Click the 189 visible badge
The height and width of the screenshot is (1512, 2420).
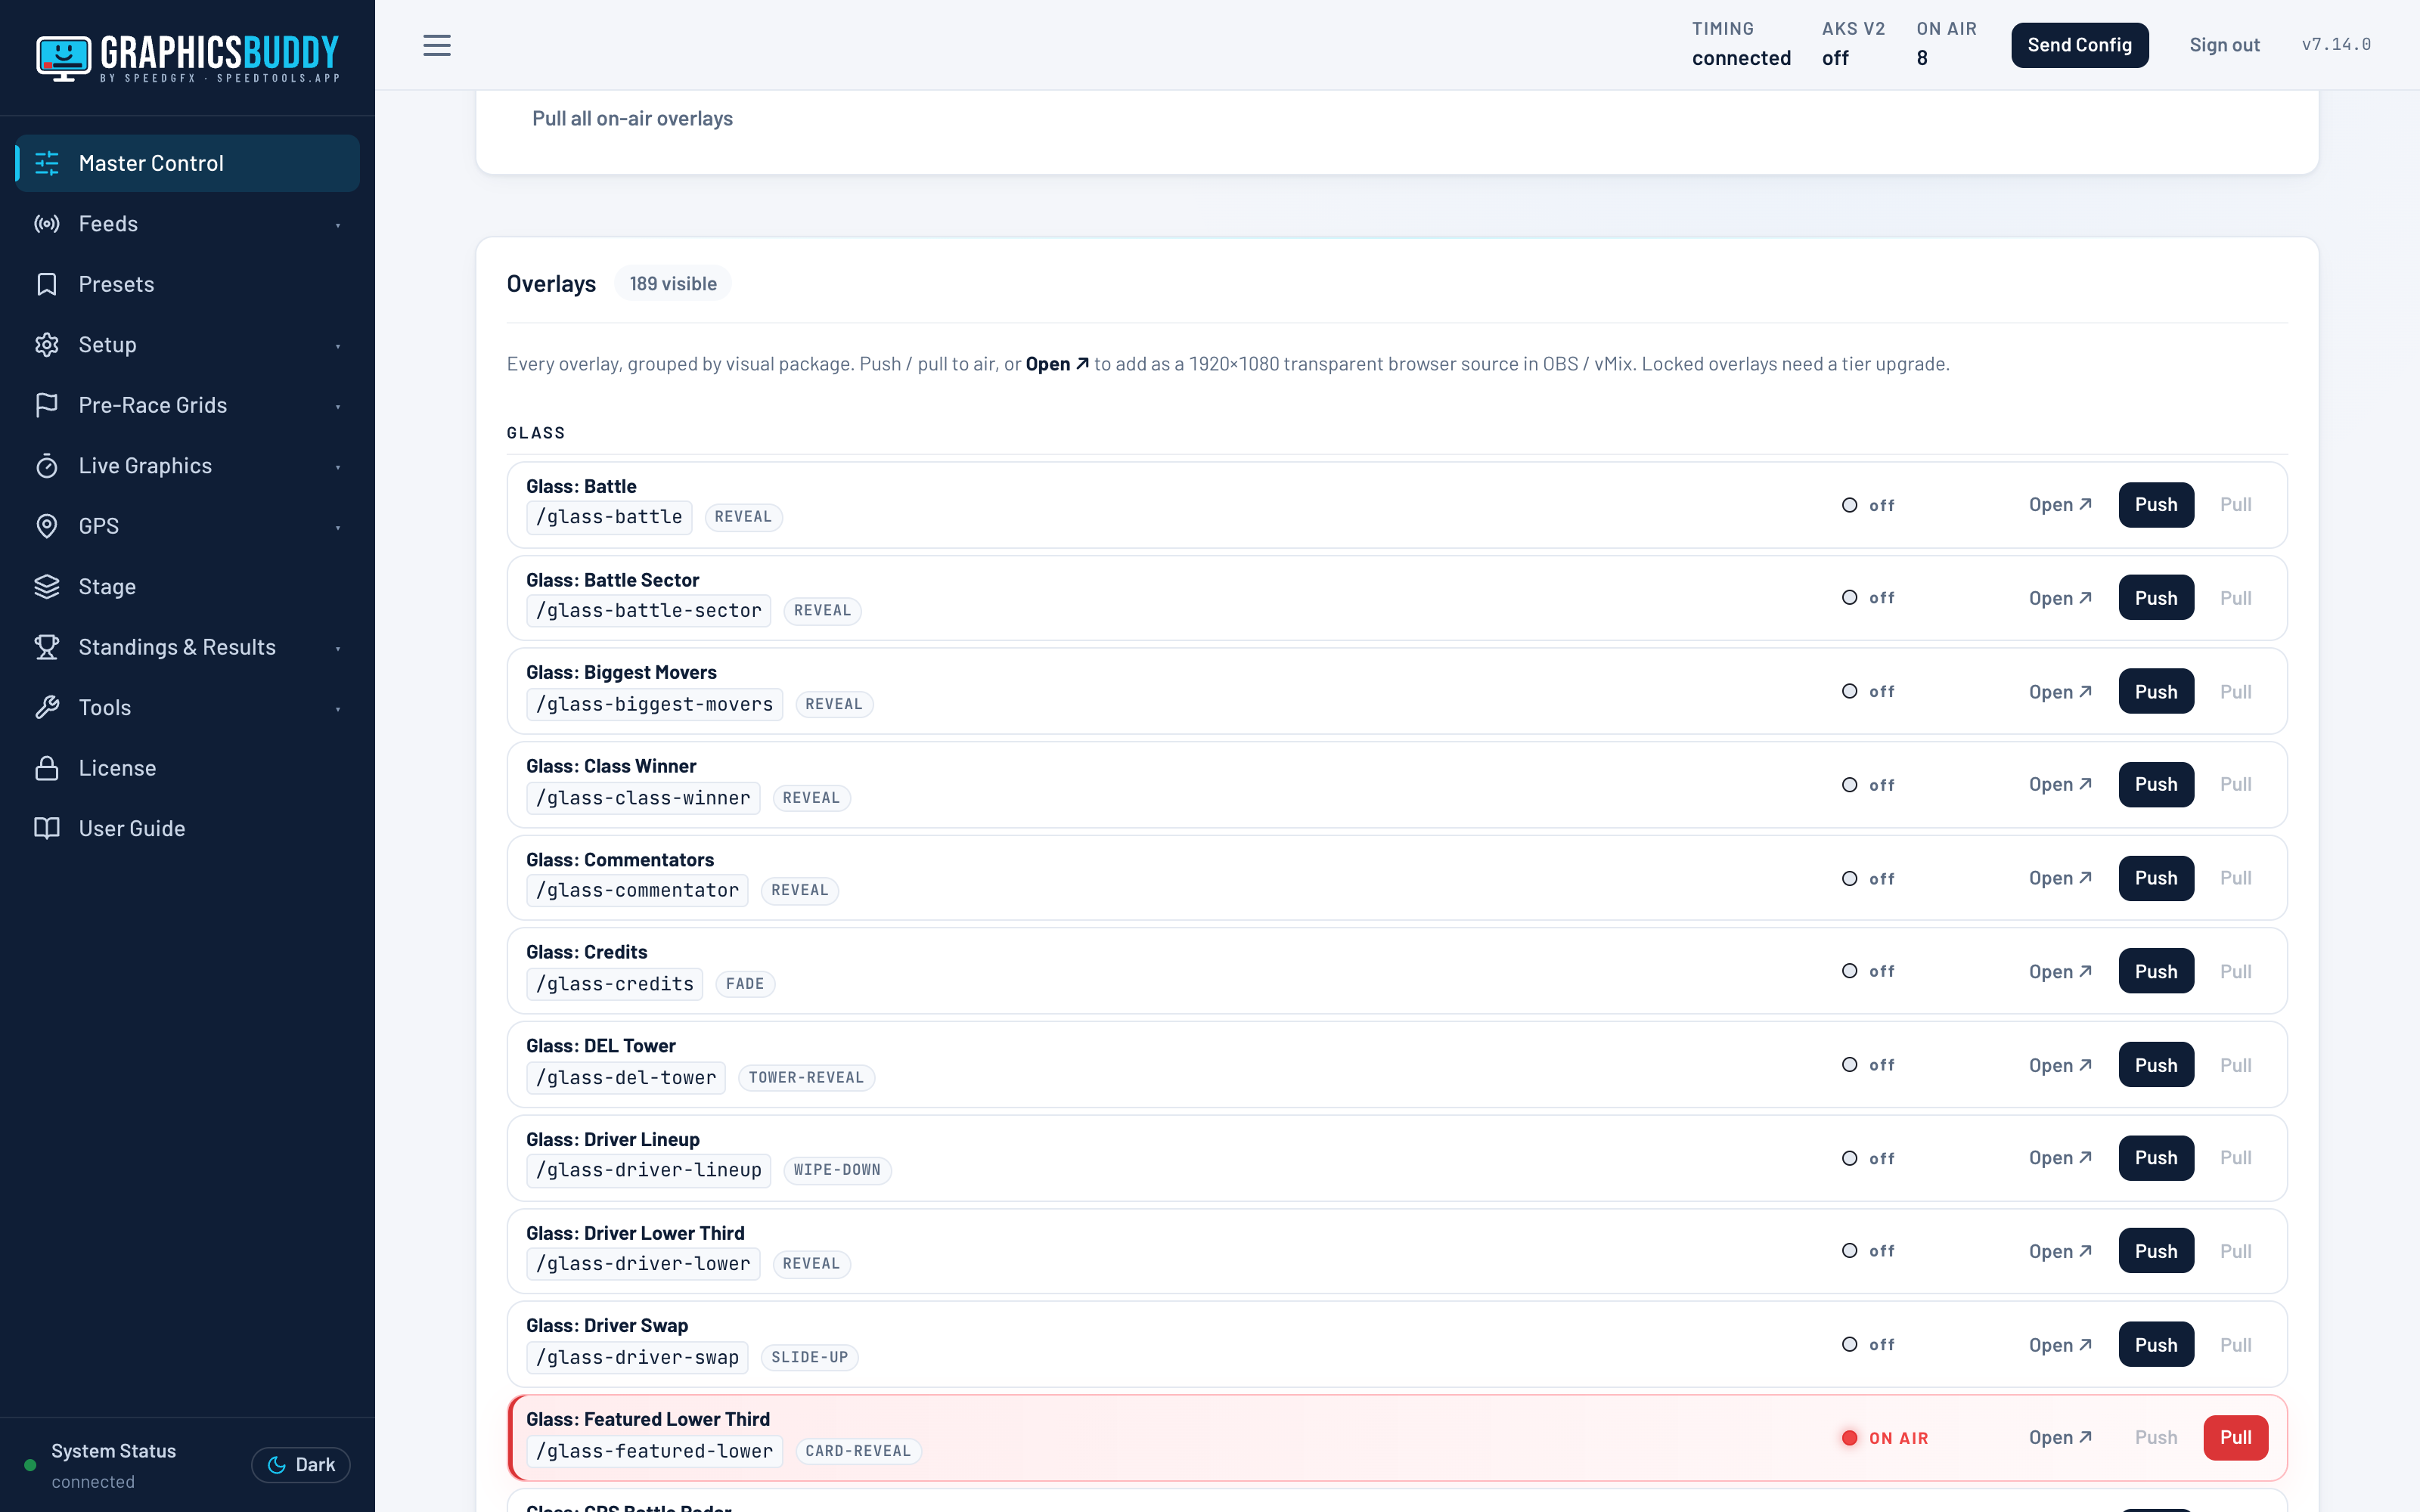(x=672, y=284)
